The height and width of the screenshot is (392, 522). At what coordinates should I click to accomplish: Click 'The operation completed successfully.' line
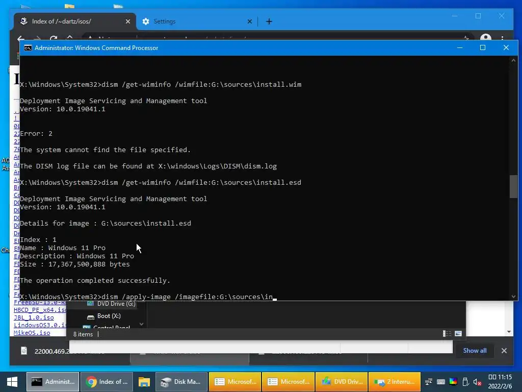click(95, 281)
